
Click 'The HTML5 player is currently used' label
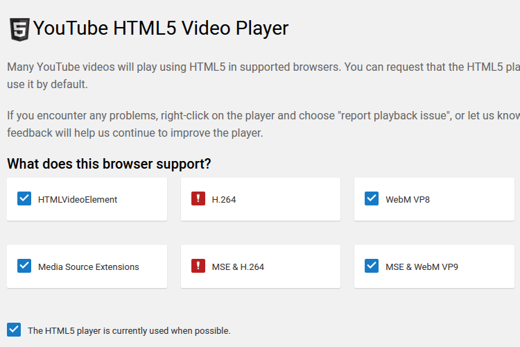coord(129,331)
